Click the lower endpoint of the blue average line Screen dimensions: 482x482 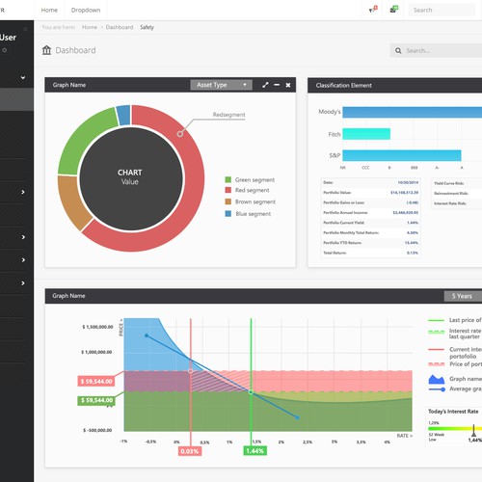pos(298,417)
